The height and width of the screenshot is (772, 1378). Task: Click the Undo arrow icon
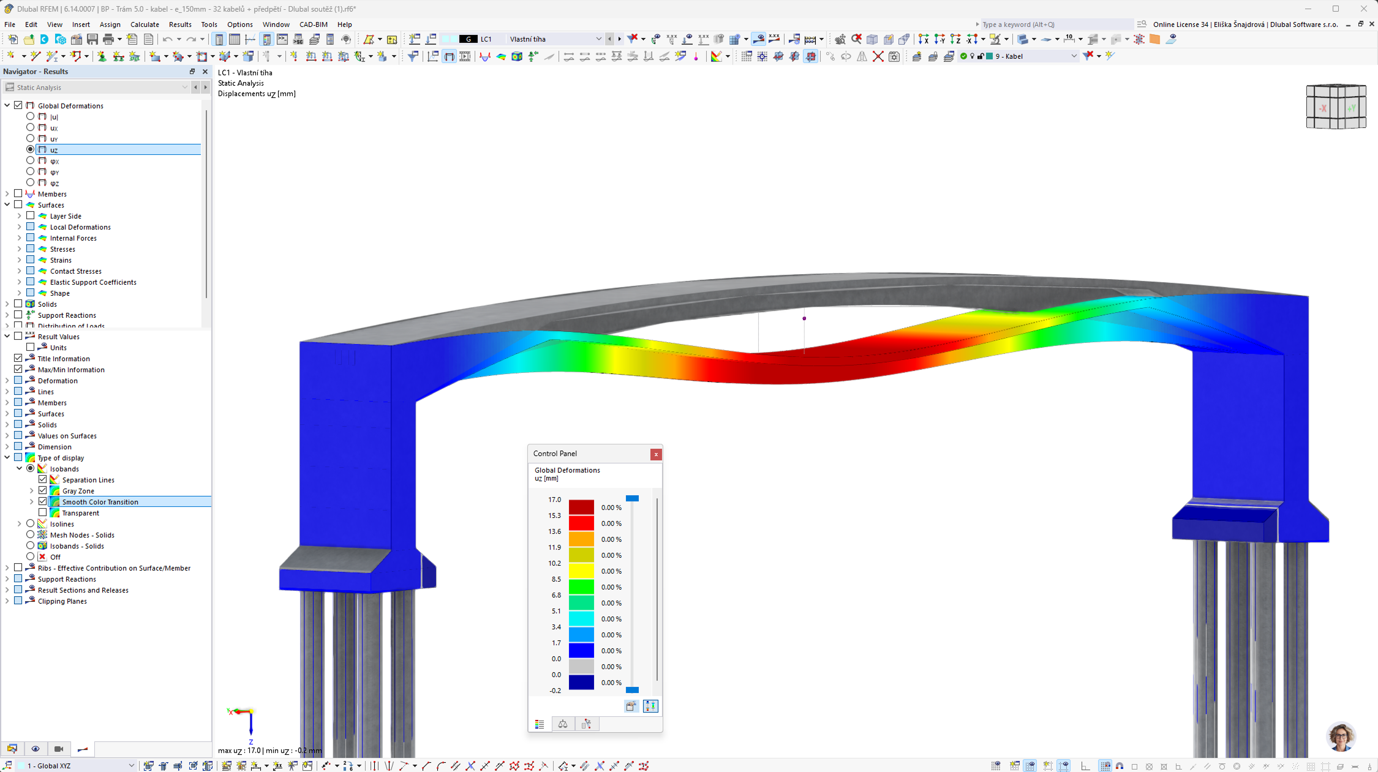coord(167,39)
